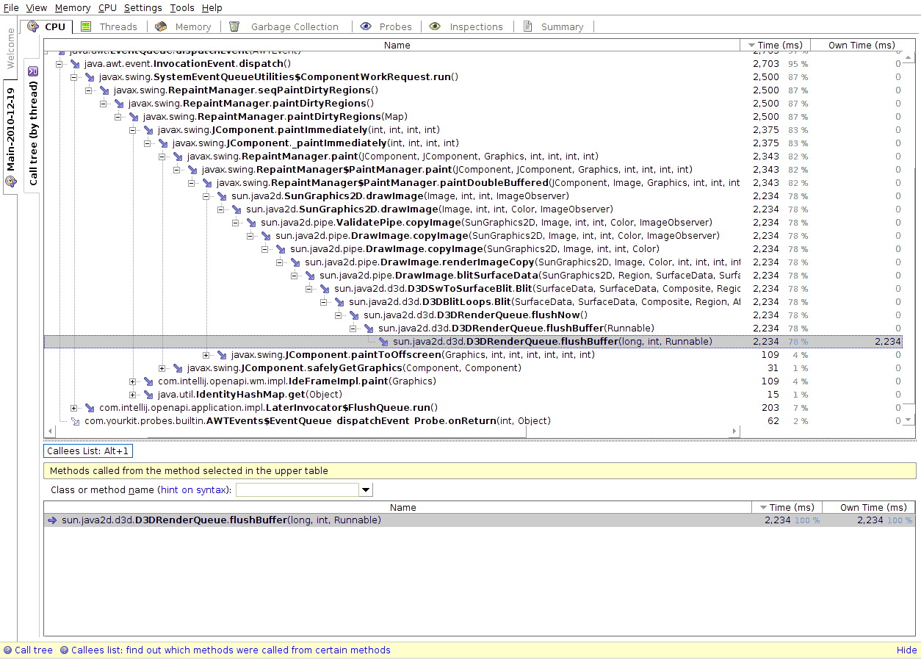Click the snapshot icon on Main-2010-12-19 tab
The height and width of the screenshot is (671, 921).
coord(10,182)
